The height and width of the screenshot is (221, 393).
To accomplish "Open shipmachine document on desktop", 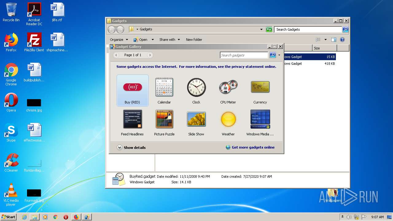I will pos(57,42).
